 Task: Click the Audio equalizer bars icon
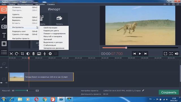(x=56, y=54)
